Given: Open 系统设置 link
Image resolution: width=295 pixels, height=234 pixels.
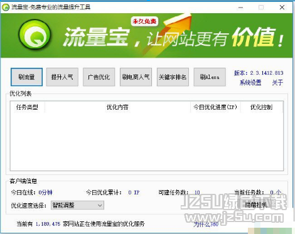Looking at the screenshot, I should click(250, 83).
